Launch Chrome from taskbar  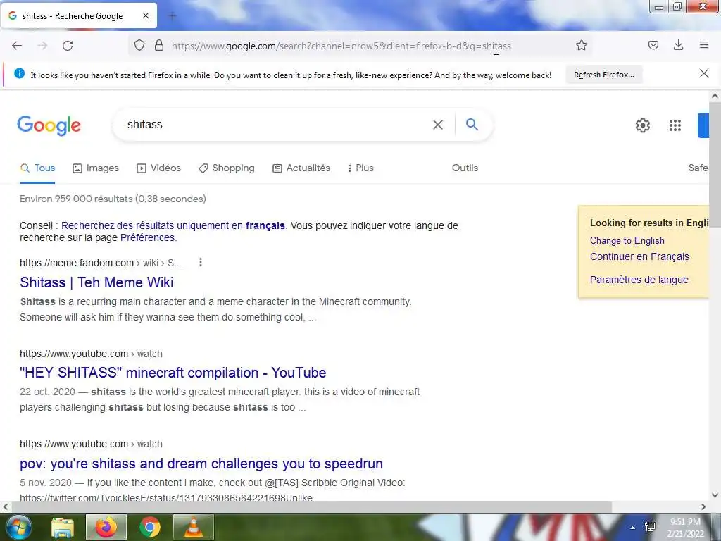(150, 527)
